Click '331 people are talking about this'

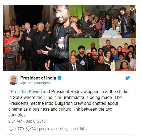point(59,129)
